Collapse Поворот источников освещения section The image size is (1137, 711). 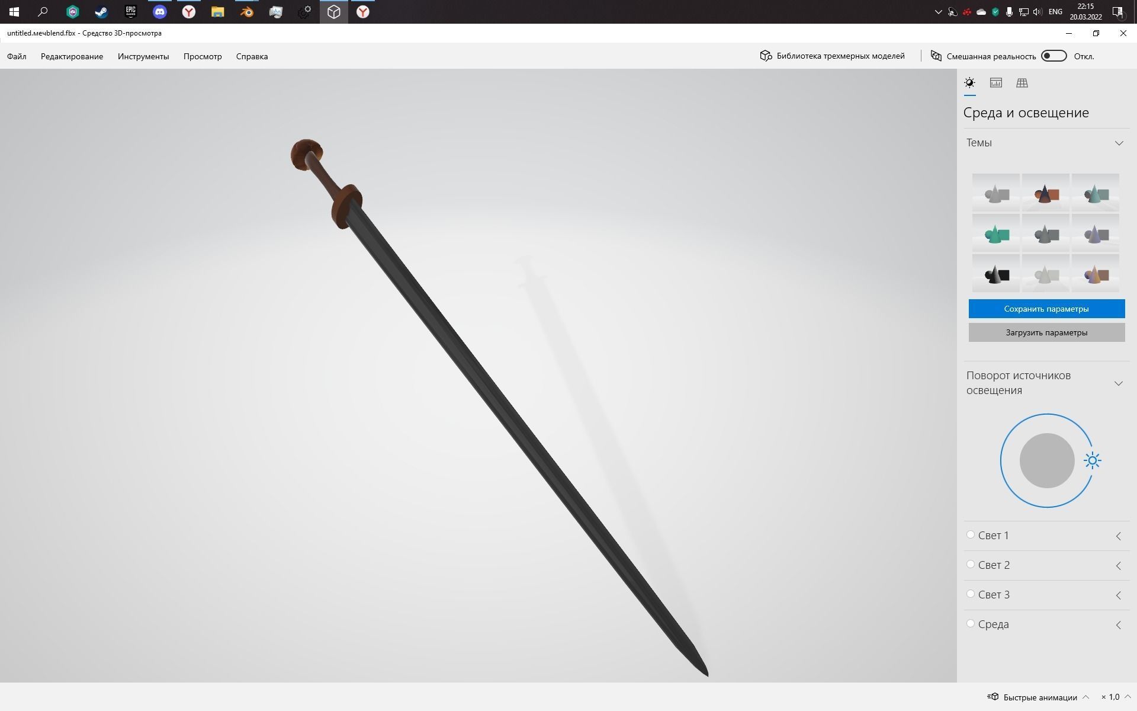(x=1119, y=383)
